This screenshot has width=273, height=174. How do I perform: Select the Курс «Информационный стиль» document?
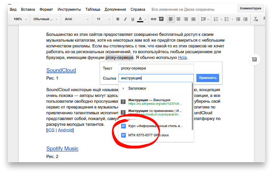pos(155,126)
